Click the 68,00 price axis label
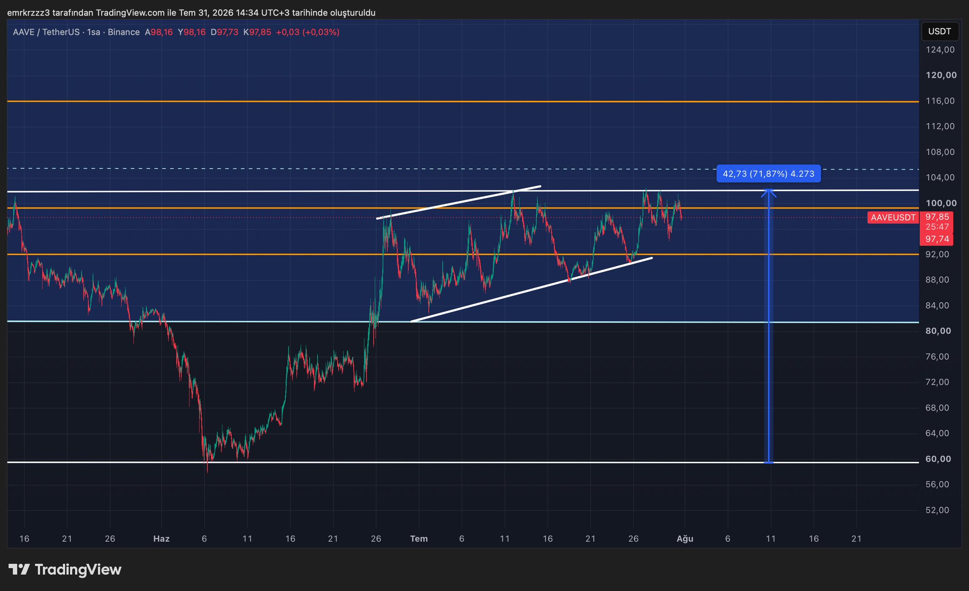 point(937,408)
